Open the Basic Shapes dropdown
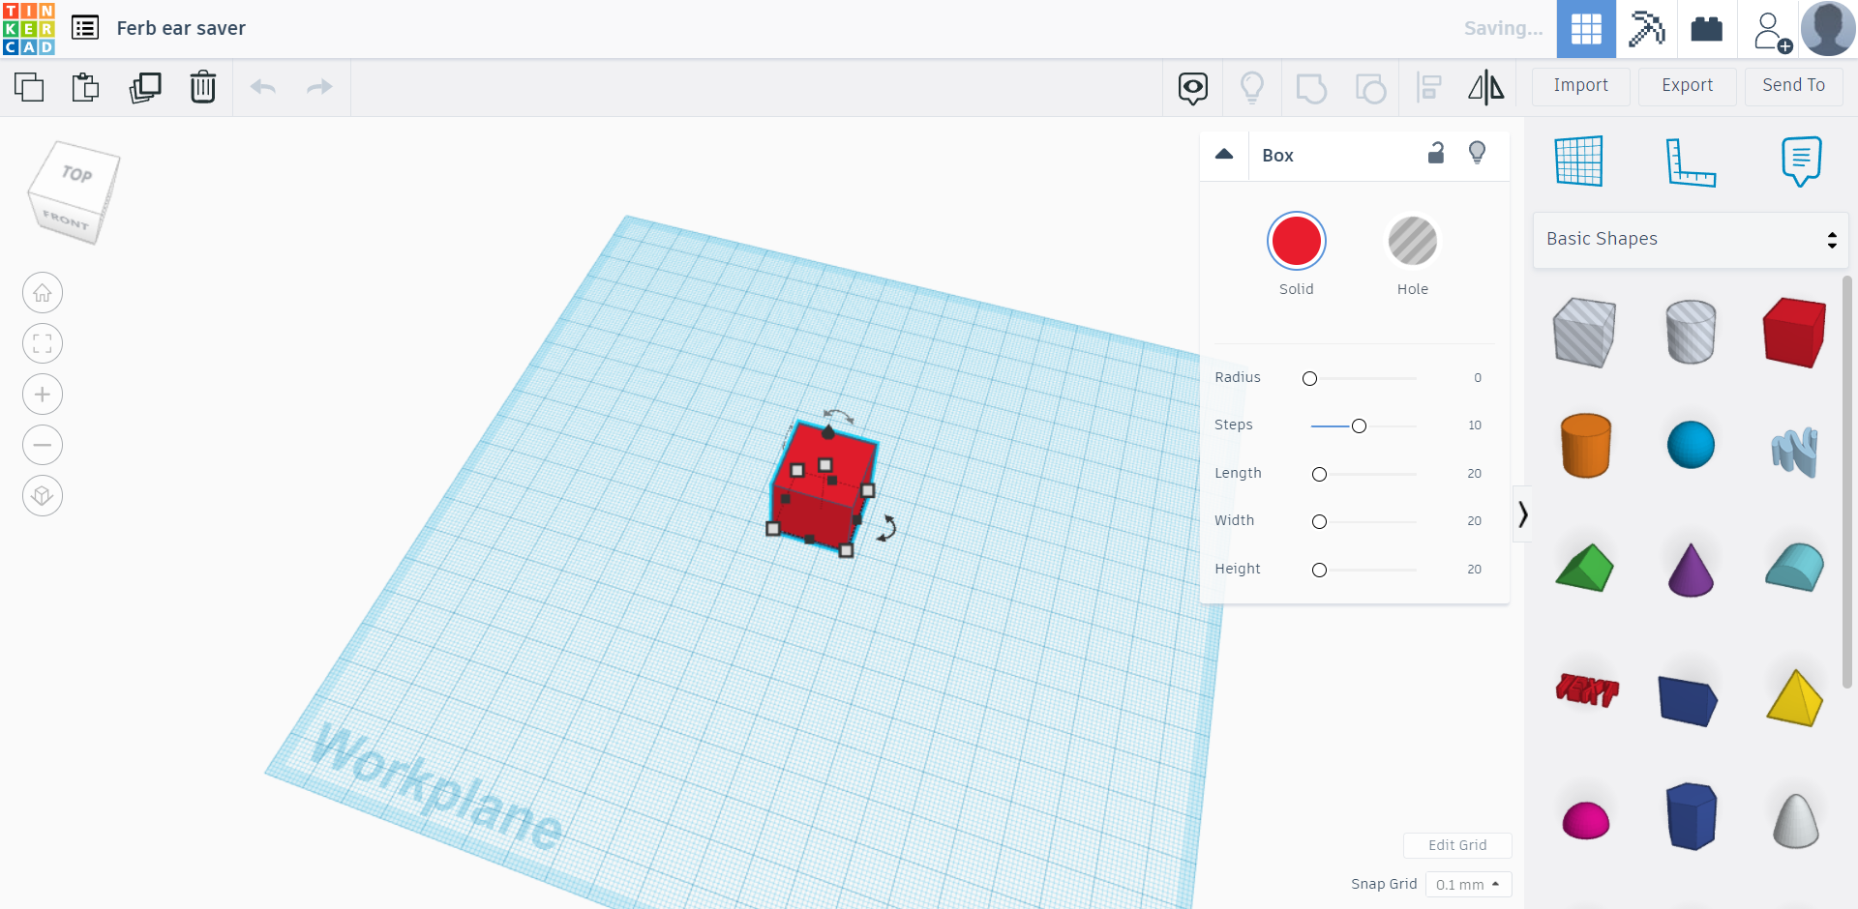Image resolution: width=1858 pixels, height=909 pixels. point(1691,240)
